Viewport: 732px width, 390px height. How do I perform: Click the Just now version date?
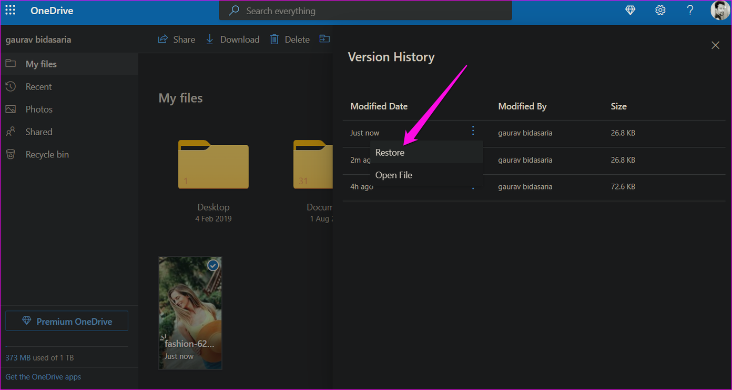pos(365,133)
